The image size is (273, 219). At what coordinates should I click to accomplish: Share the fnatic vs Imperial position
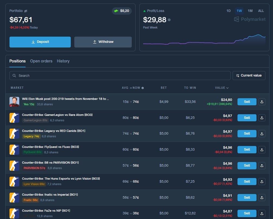262,198
